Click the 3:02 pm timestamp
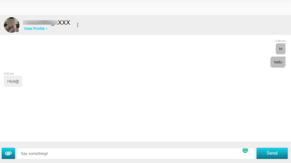 click(9, 74)
